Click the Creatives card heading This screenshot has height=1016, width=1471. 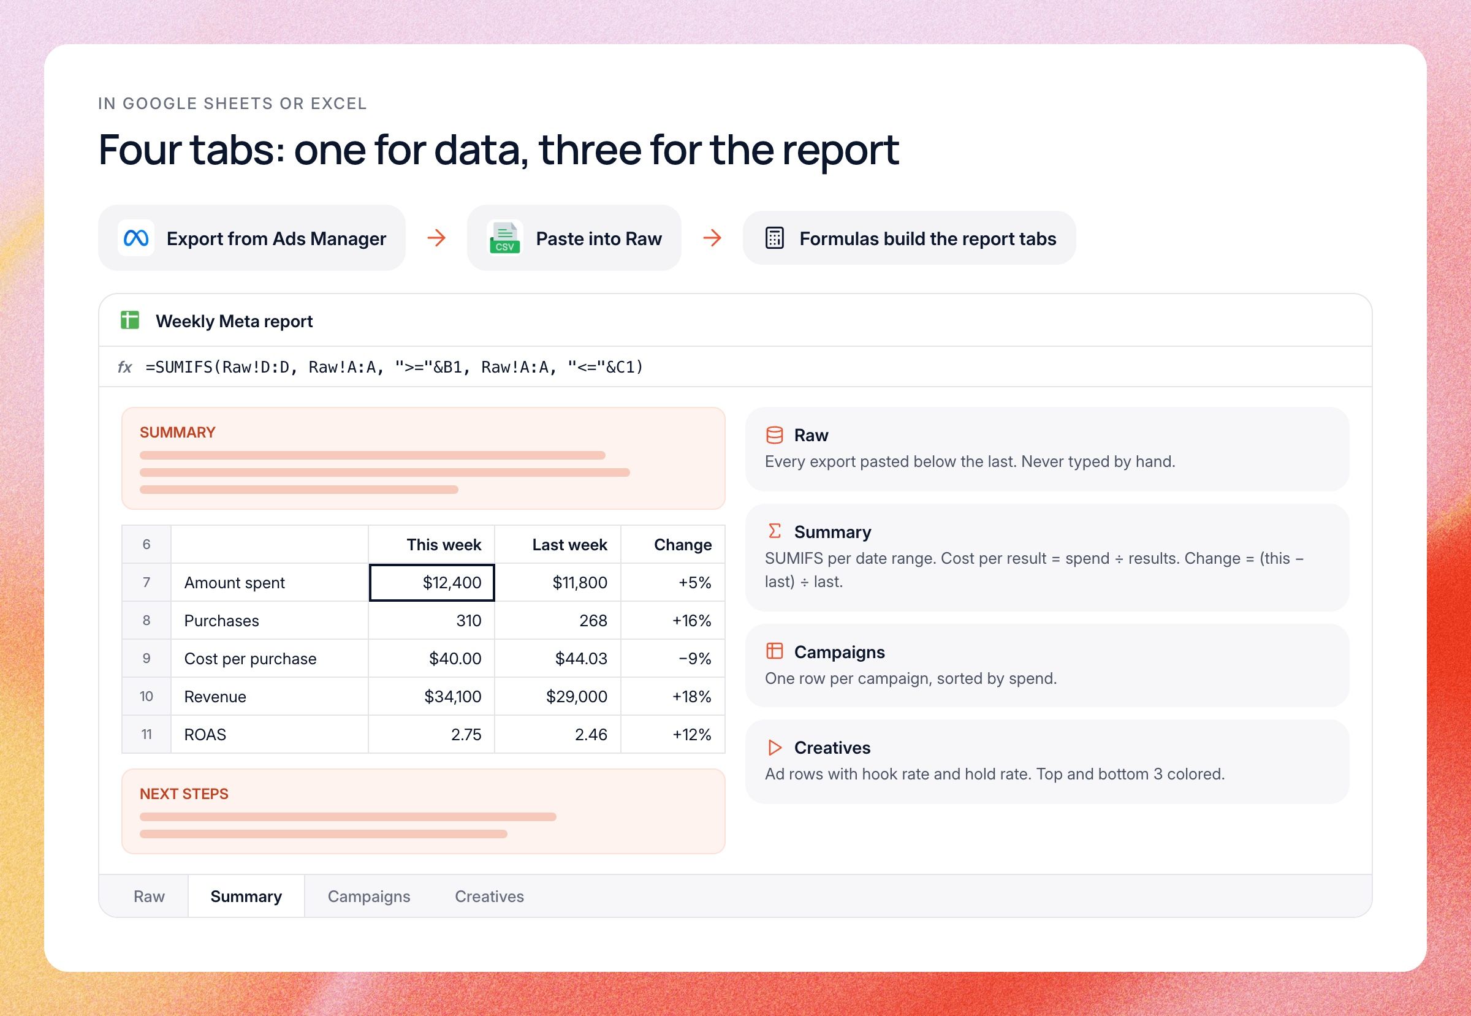832,748
